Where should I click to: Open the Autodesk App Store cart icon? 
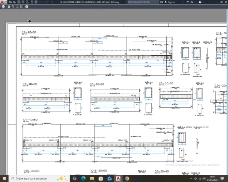[188, 2]
